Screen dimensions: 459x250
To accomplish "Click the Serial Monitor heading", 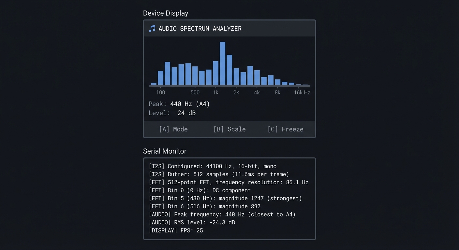I will [x=165, y=151].
